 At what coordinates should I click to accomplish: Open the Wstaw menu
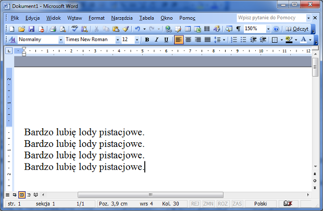(x=74, y=18)
